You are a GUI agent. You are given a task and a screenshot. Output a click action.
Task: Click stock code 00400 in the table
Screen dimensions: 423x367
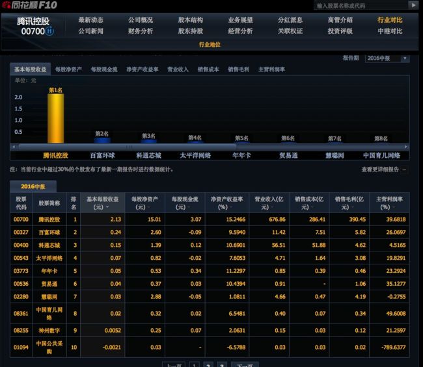21,246
